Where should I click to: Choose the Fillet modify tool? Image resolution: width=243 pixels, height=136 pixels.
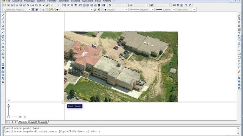[239, 68]
